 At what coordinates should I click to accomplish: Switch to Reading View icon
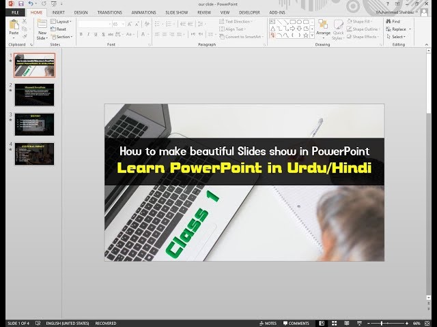tap(346, 323)
